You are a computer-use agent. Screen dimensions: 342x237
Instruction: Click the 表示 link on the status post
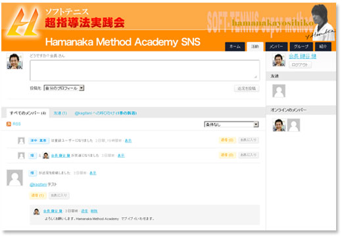pos(93,173)
